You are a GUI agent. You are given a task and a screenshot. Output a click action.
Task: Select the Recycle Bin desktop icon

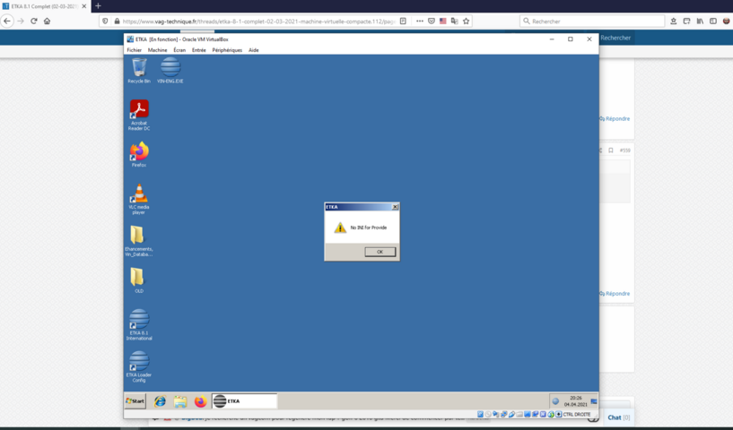click(139, 71)
